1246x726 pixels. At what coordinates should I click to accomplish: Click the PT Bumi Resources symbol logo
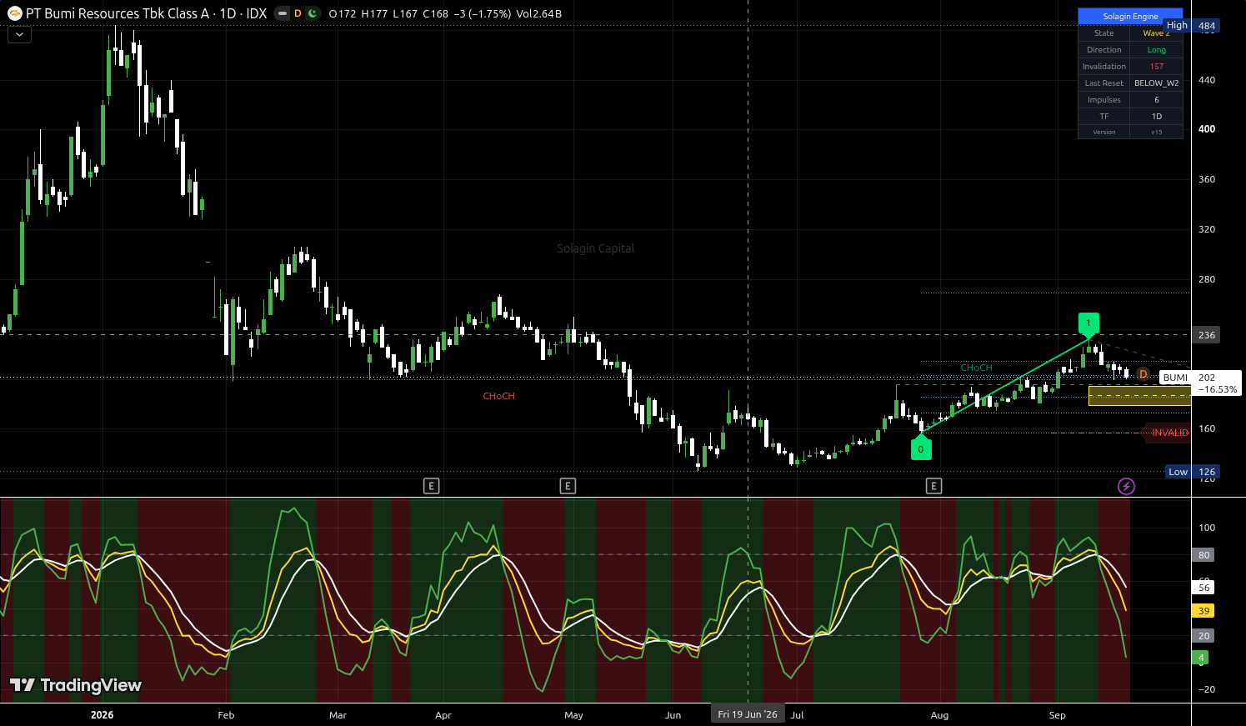14,13
